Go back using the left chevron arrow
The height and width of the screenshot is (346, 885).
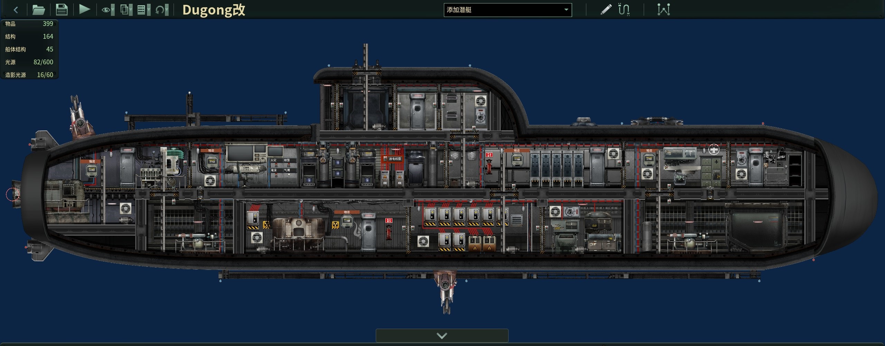[16, 10]
